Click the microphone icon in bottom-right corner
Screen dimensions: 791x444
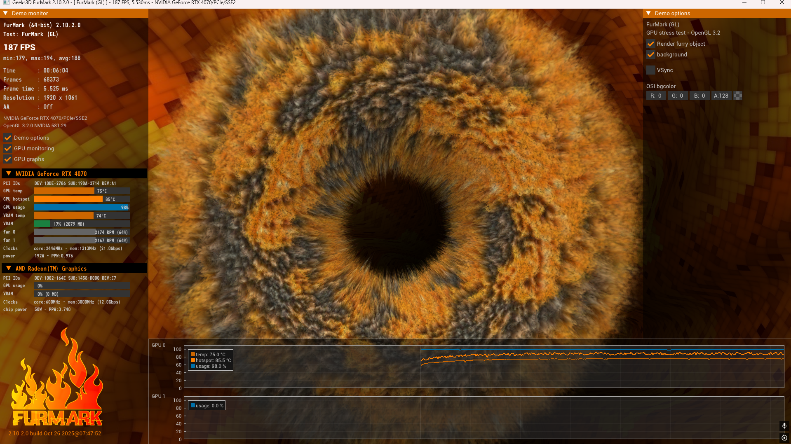point(784,425)
